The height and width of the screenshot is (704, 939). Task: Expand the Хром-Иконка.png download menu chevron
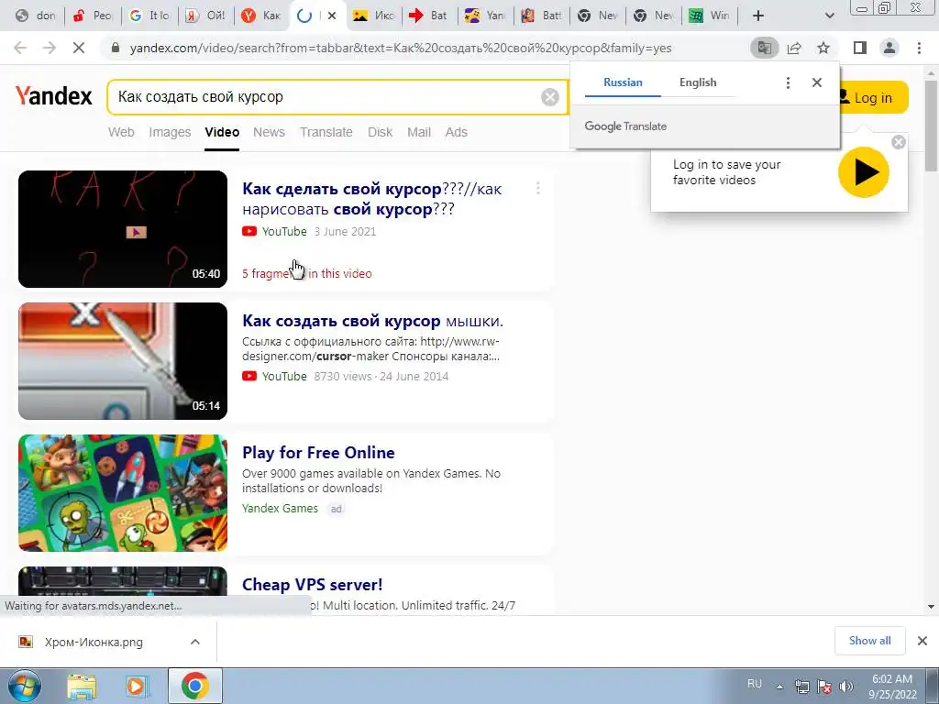coord(195,642)
